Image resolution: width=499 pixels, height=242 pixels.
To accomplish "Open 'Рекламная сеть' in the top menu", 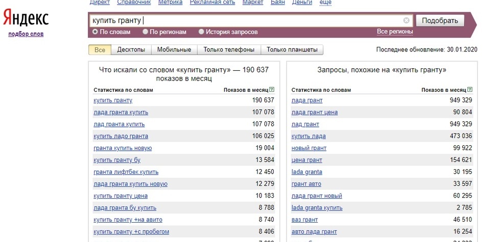I will coord(212,2).
